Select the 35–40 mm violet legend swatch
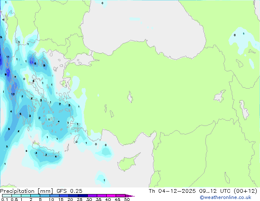 coord(102,196)
